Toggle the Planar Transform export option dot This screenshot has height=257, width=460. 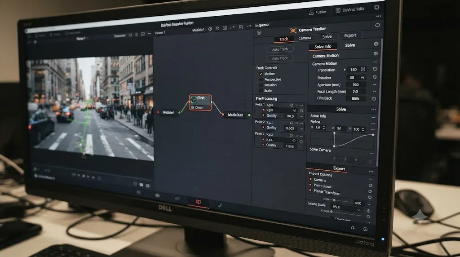point(310,190)
